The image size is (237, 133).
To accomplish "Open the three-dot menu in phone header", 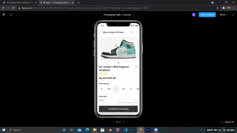I will click(x=137, y=32).
